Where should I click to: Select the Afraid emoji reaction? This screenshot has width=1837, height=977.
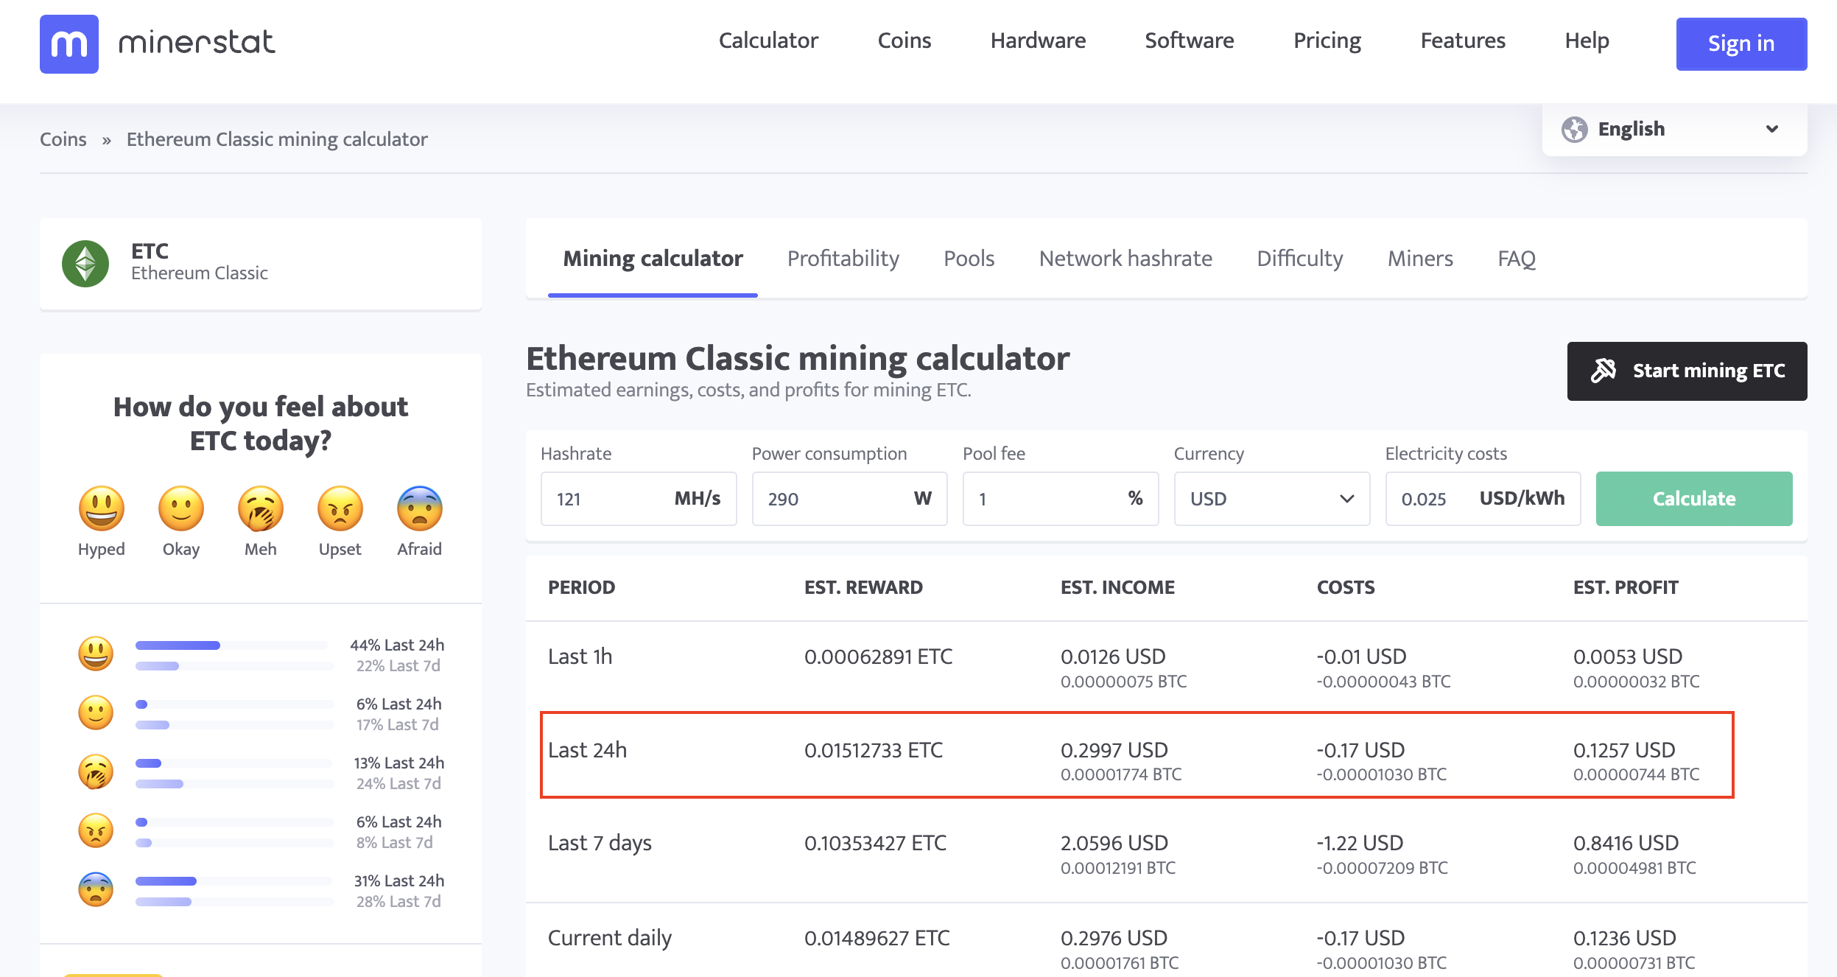click(x=418, y=509)
